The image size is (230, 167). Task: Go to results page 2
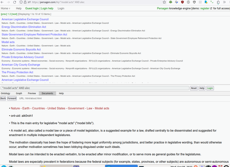10,14
